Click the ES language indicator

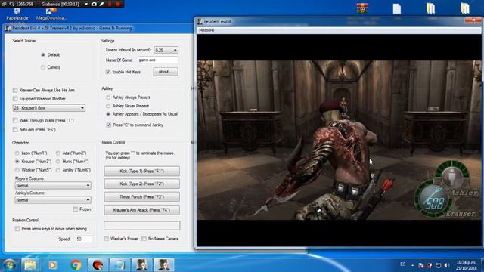click(403, 264)
